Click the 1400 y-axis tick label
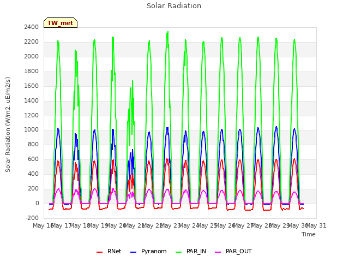Image resolution: width=349 pixels, height=262 pixels. point(32,100)
